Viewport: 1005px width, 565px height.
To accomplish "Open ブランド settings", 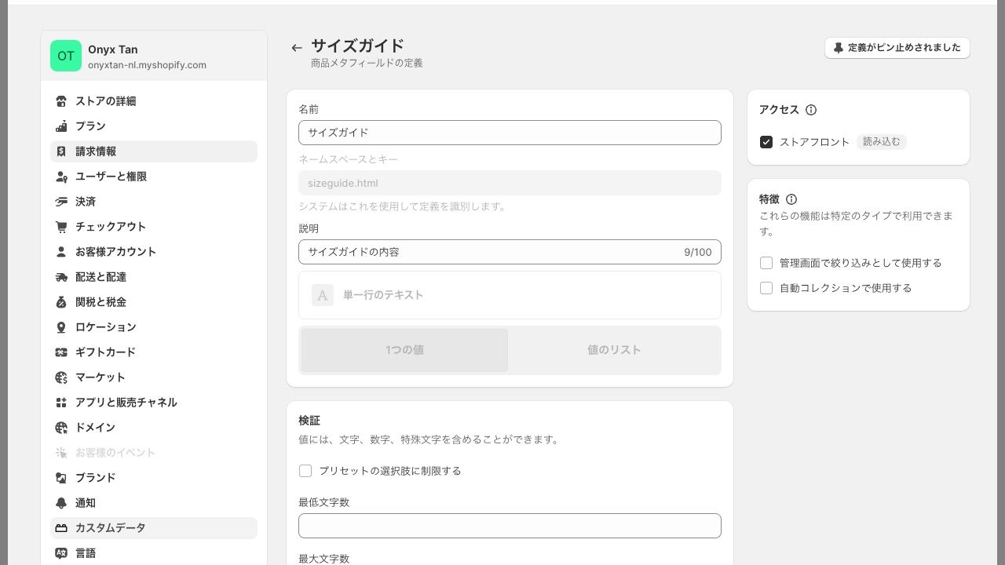I will (154, 478).
